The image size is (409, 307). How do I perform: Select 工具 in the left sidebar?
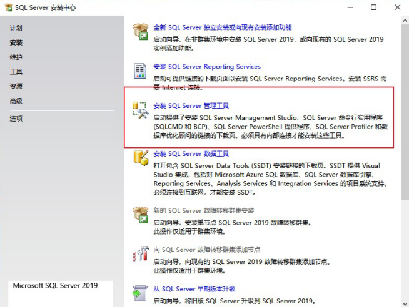[16, 72]
